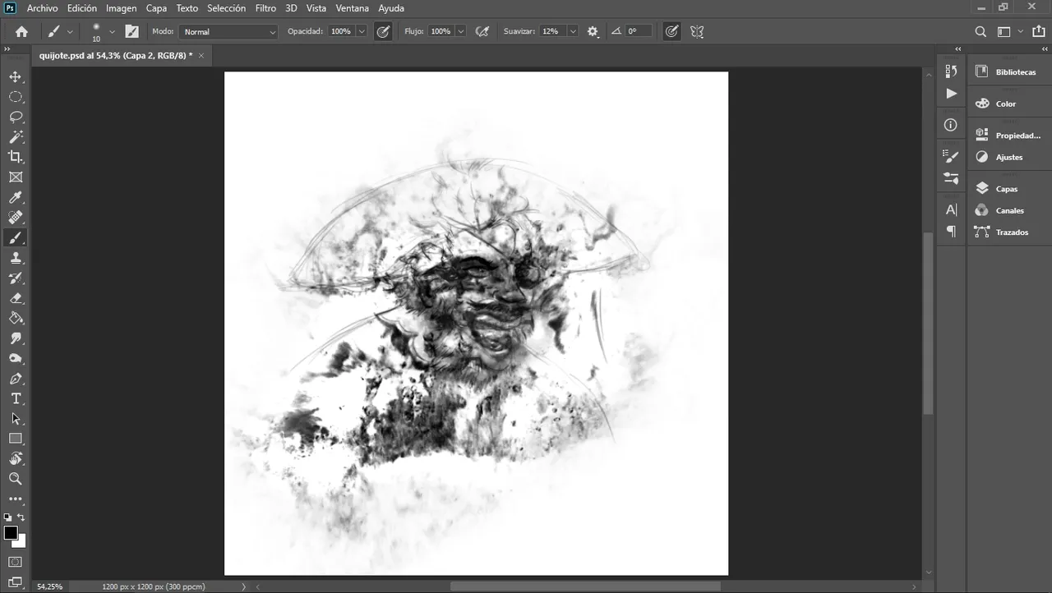Image resolution: width=1052 pixels, height=593 pixels.
Task: Select the Frame tool
Action: tap(16, 177)
